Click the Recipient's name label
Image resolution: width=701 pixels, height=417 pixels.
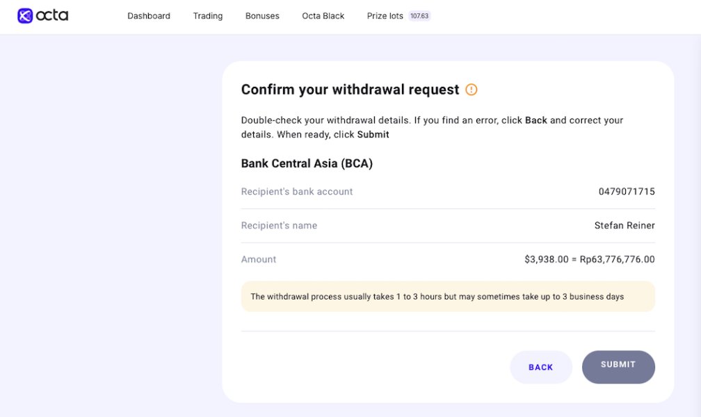point(279,226)
